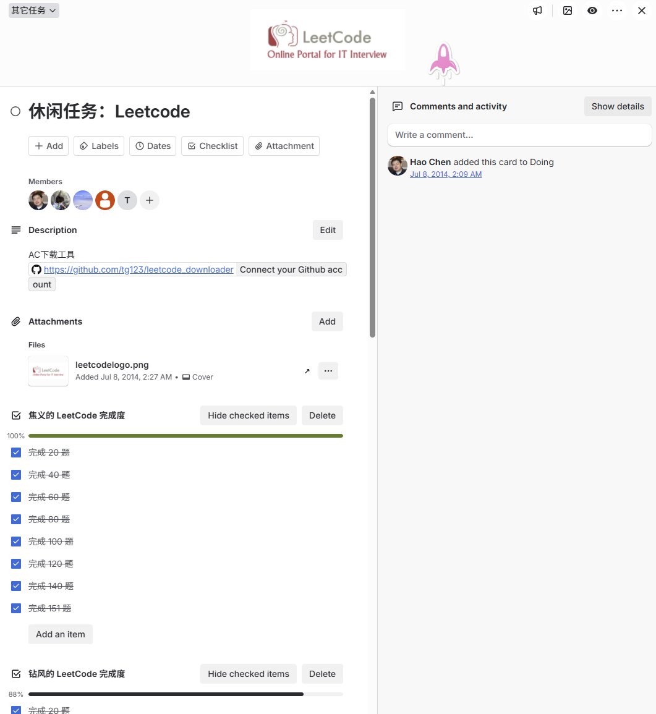The image size is (656, 714).
Task: Mark card complete using circle next to title
Action: coord(15,111)
